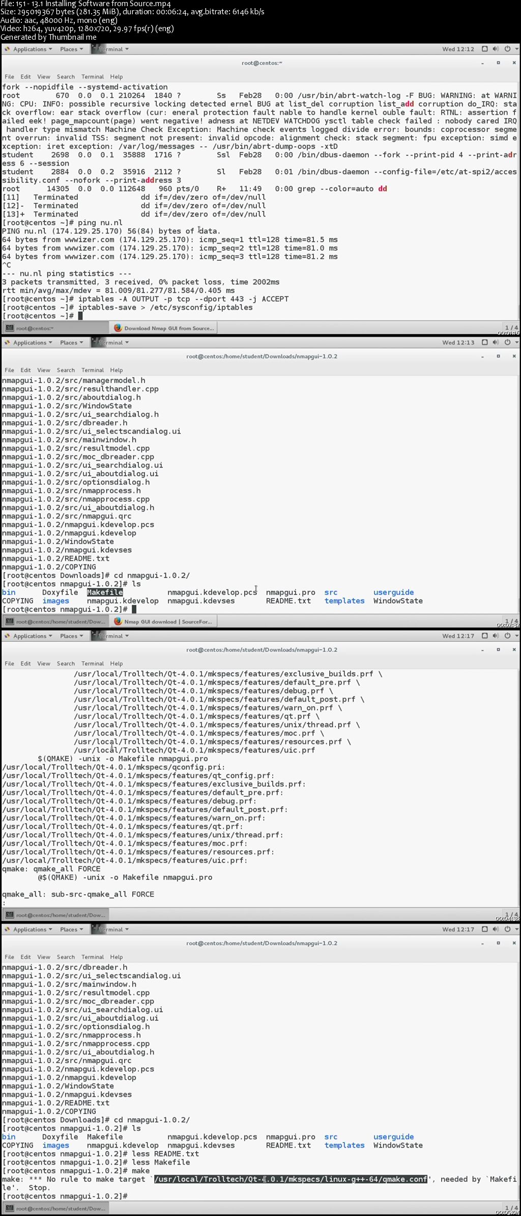
Task: Click '$(QMAKE) -unix -o Makefile nmapgui.pro' line
Action: click(x=123, y=759)
